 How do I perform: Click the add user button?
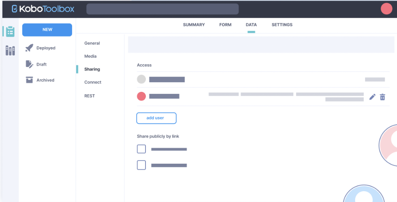tap(156, 118)
